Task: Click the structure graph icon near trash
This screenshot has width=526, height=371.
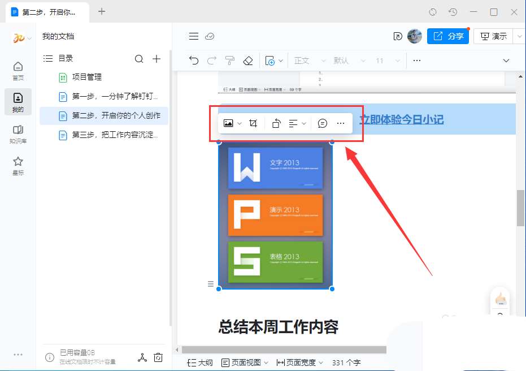Action: point(142,357)
